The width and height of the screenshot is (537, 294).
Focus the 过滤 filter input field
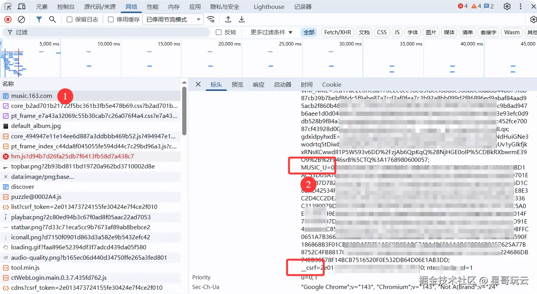coord(106,32)
